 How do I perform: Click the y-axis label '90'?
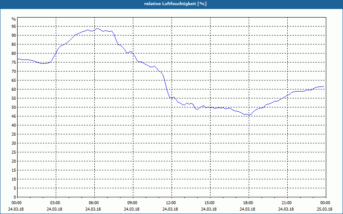[x=14, y=36]
